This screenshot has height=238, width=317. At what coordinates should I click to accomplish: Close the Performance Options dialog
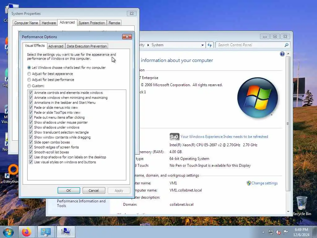[x=127, y=37]
